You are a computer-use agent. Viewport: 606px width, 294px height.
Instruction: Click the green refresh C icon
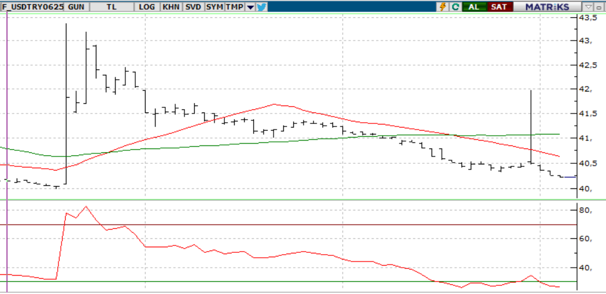point(455,7)
